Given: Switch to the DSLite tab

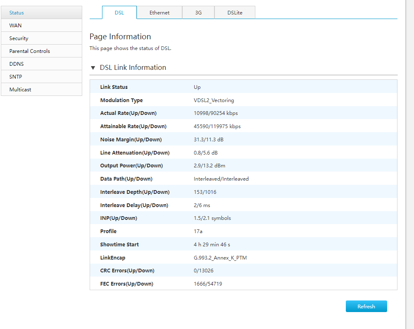Looking at the screenshot, I should [x=235, y=13].
